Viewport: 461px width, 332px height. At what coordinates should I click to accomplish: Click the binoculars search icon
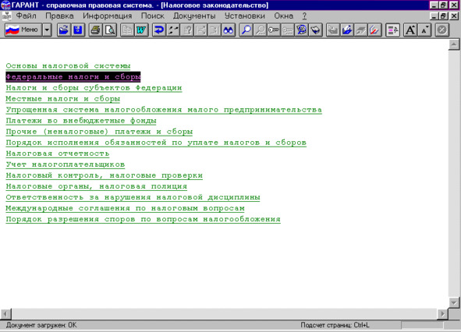pos(229,30)
